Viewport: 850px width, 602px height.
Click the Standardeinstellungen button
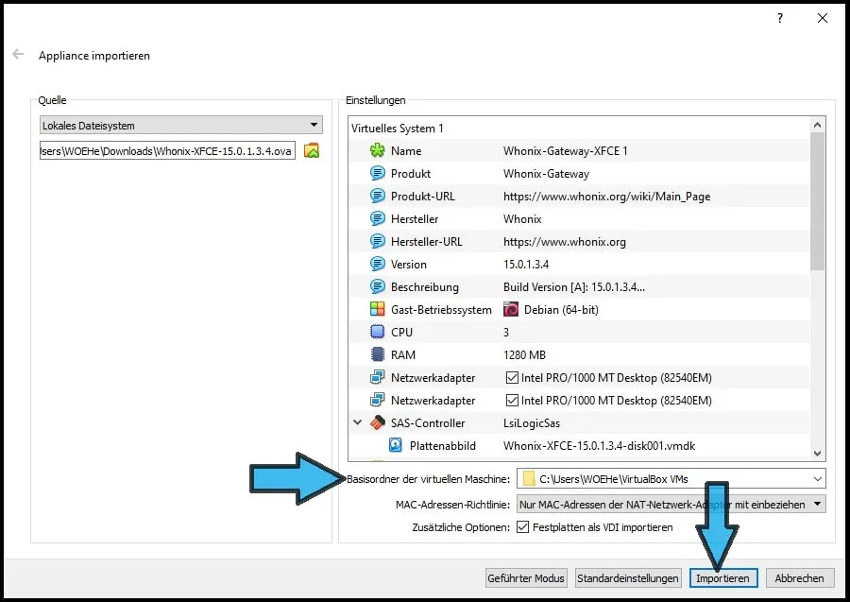click(628, 578)
